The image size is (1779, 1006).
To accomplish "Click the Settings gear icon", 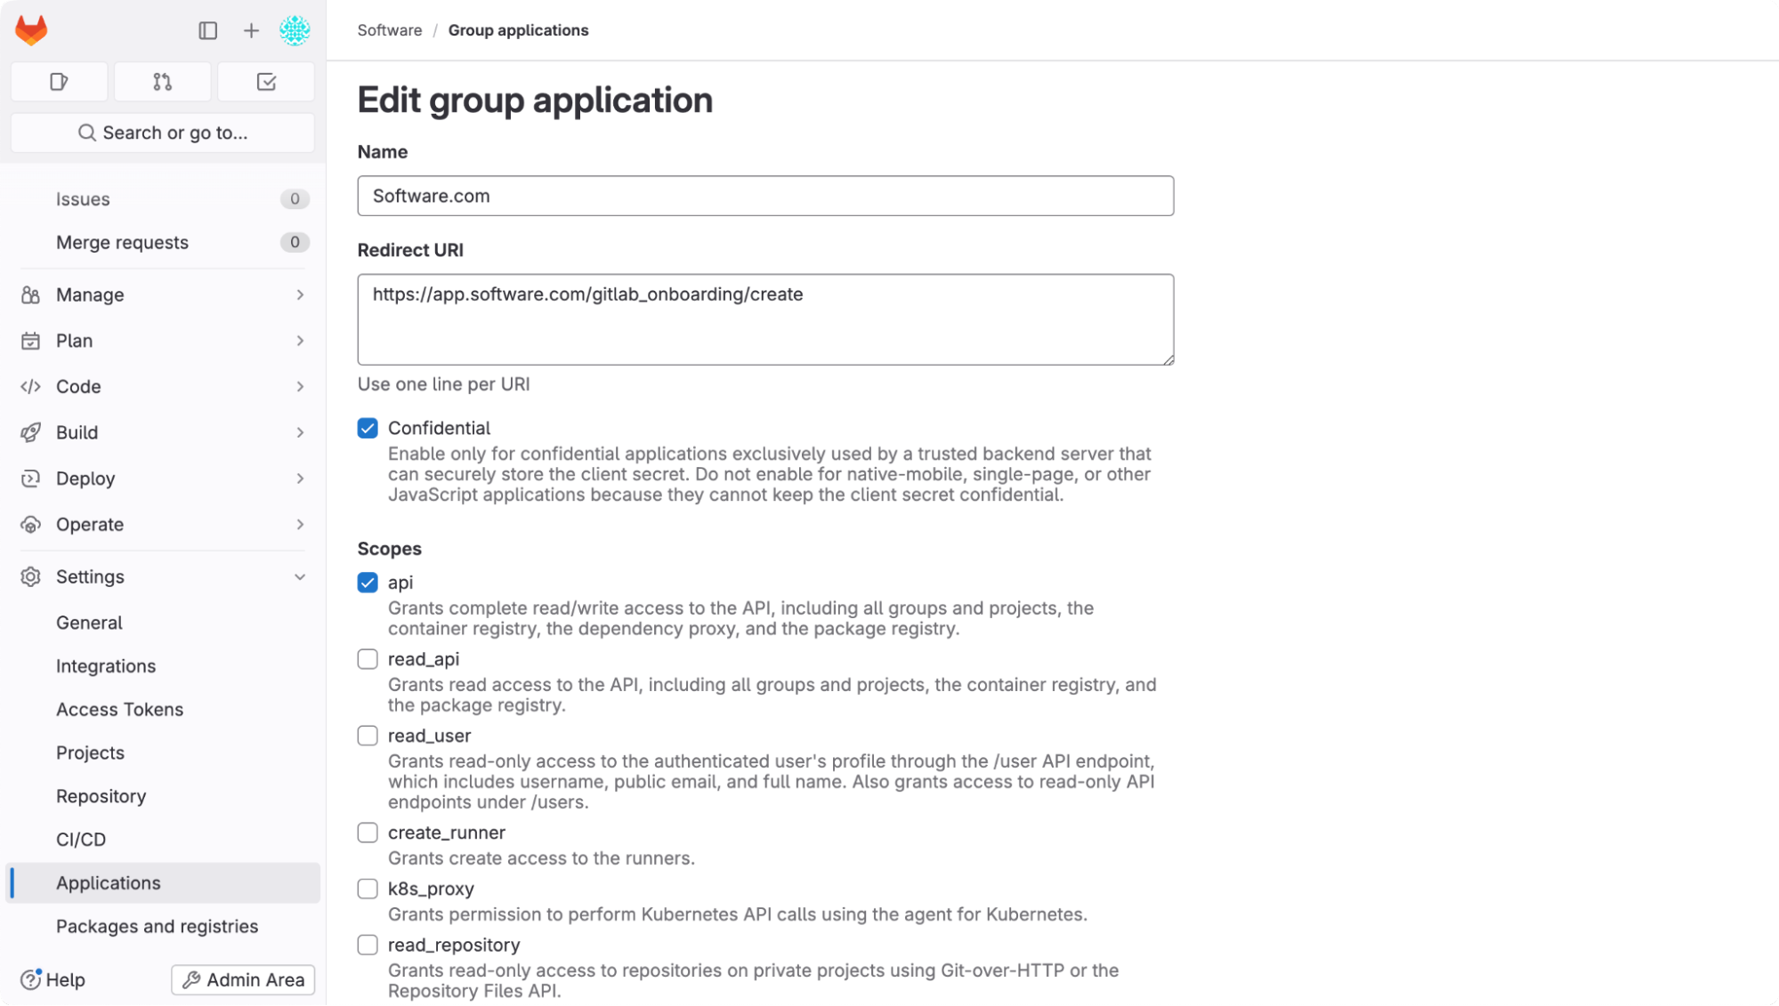I will (29, 576).
